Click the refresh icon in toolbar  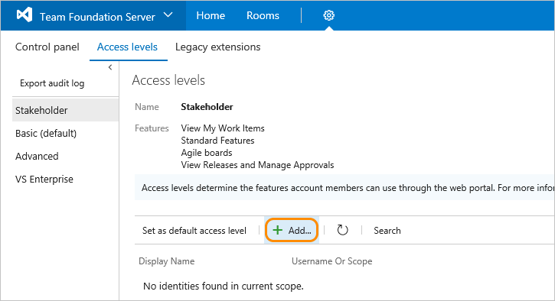pyautogui.click(x=342, y=231)
